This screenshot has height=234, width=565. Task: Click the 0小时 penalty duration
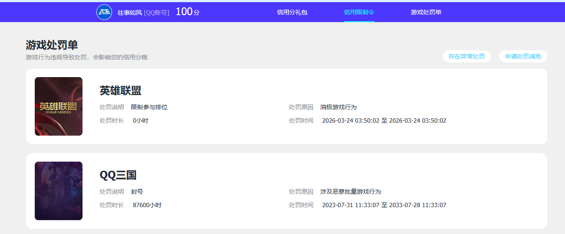[141, 120]
